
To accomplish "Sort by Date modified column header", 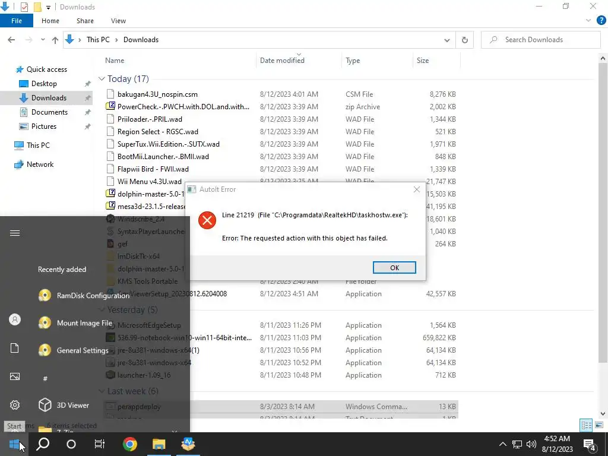I will tap(282, 61).
